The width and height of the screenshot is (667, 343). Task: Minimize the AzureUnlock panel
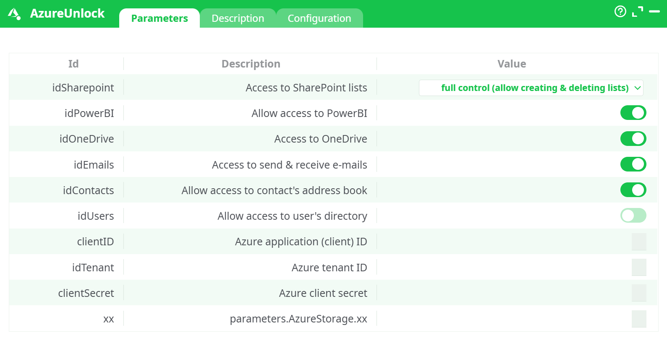pyautogui.click(x=654, y=11)
